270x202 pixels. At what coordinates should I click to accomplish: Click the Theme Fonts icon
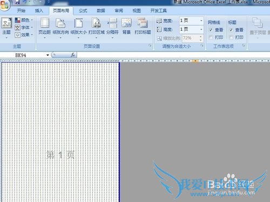point(17,27)
